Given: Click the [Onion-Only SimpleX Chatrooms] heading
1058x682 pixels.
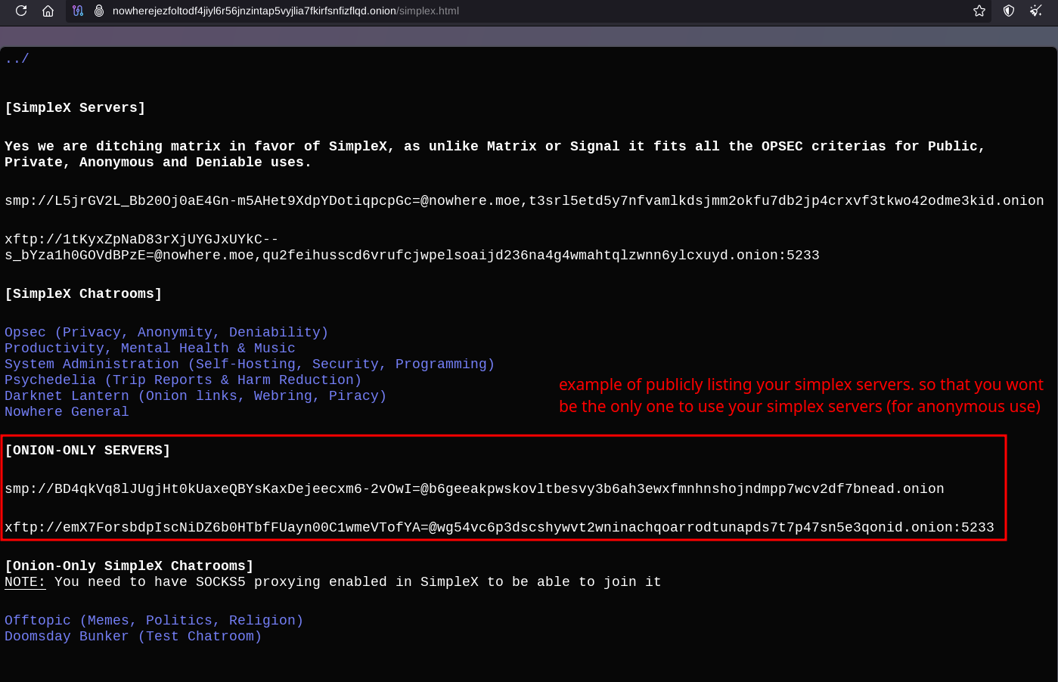Looking at the screenshot, I should click(x=129, y=566).
